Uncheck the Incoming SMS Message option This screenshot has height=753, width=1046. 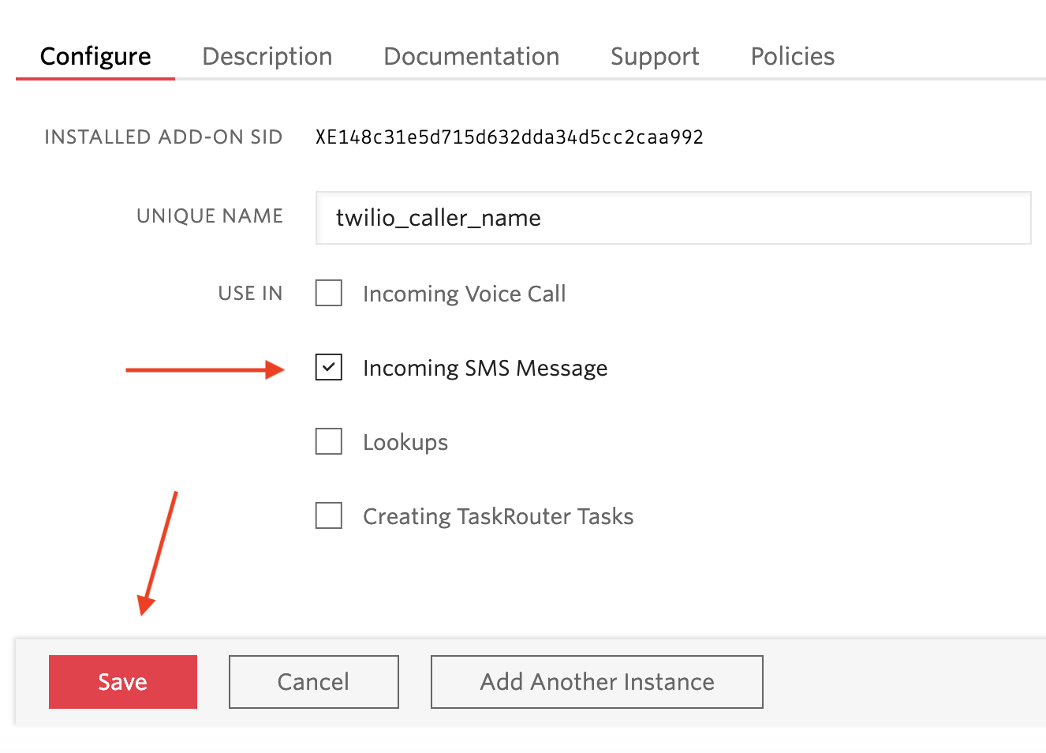(x=328, y=367)
